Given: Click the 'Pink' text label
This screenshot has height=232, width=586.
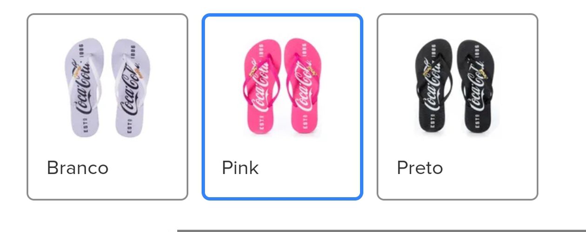Looking at the screenshot, I should point(240,168).
